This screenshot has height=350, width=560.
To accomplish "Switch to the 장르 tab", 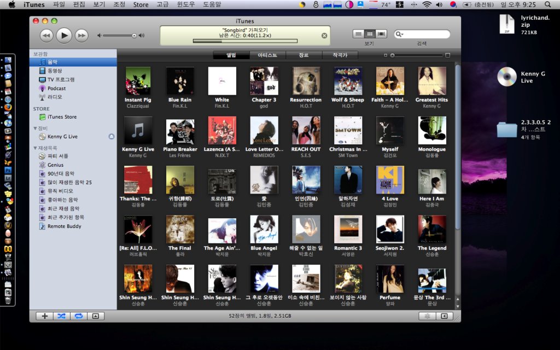I will pos(304,55).
